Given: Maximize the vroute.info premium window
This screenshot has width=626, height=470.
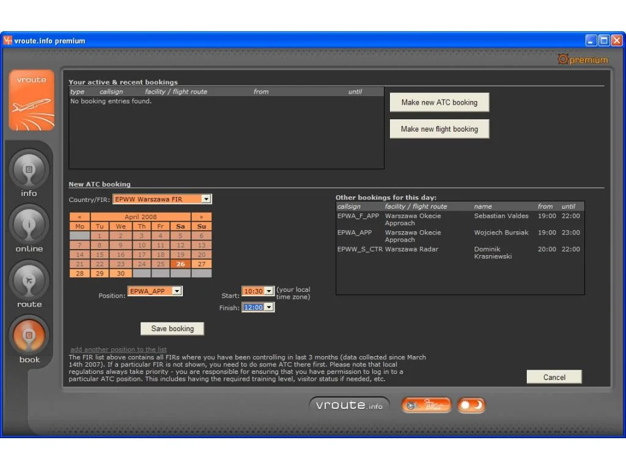Looking at the screenshot, I should [x=604, y=40].
